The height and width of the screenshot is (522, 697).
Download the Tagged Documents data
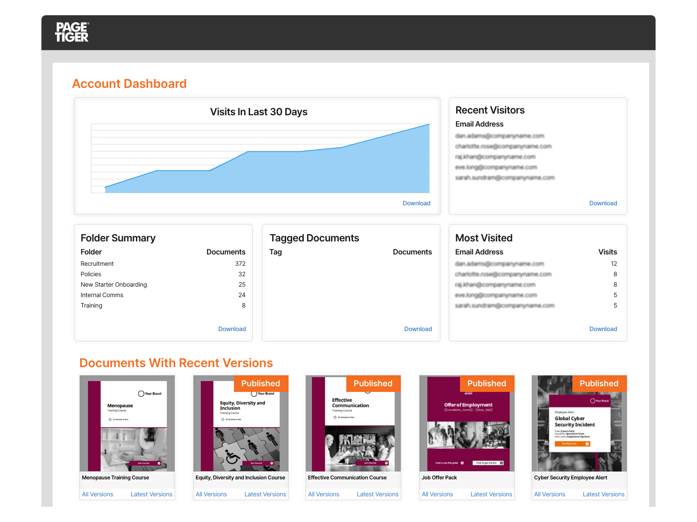pos(418,329)
